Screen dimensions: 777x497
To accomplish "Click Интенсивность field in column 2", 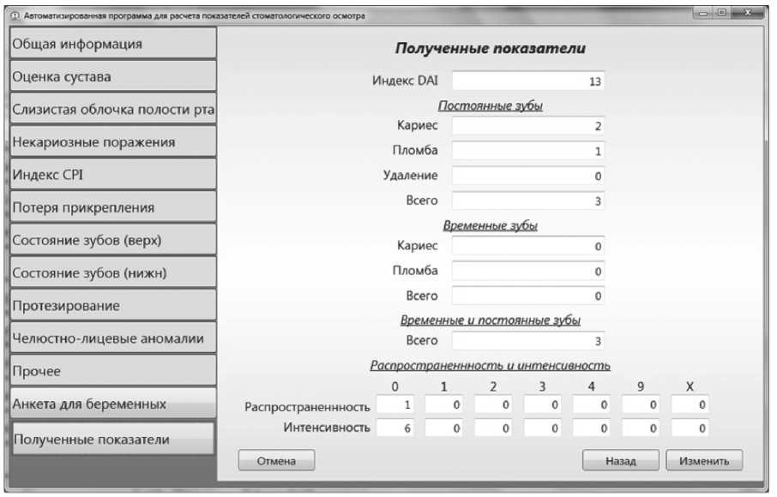I will (x=493, y=428).
